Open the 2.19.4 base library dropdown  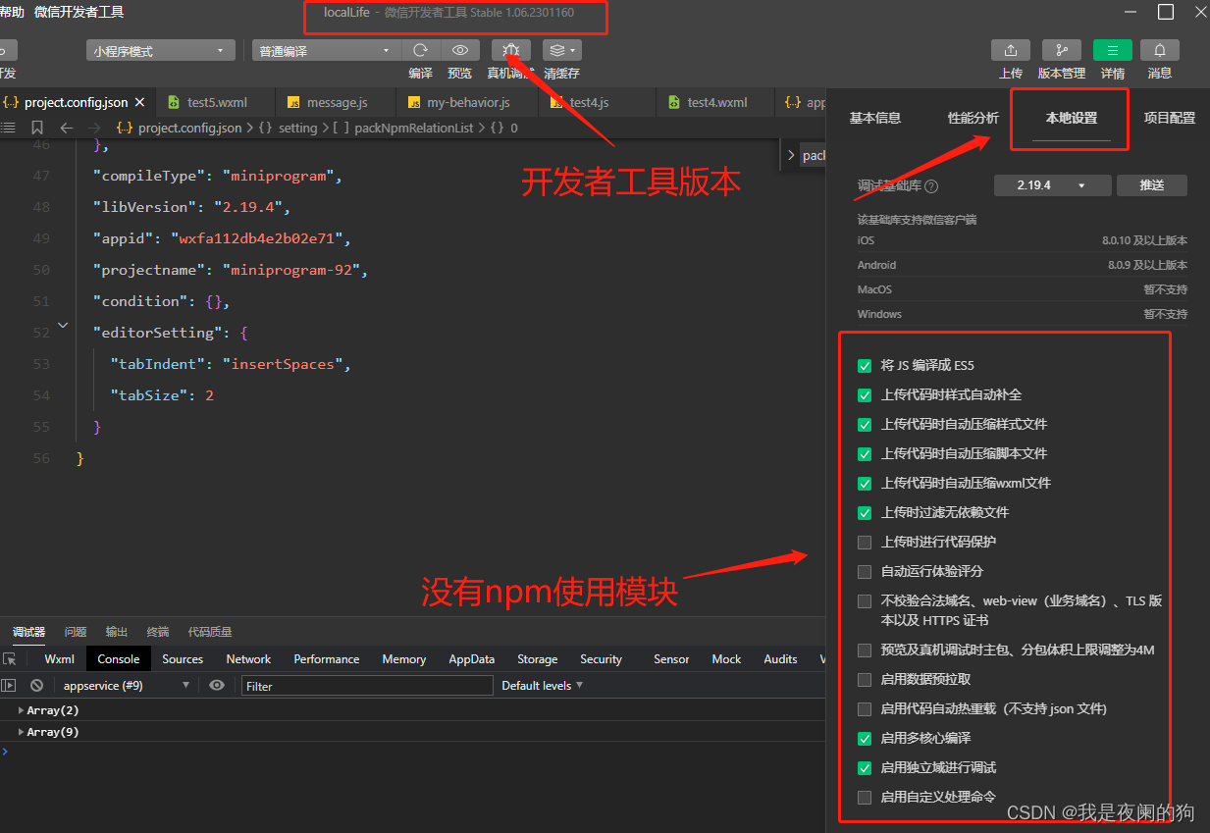[1052, 185]
